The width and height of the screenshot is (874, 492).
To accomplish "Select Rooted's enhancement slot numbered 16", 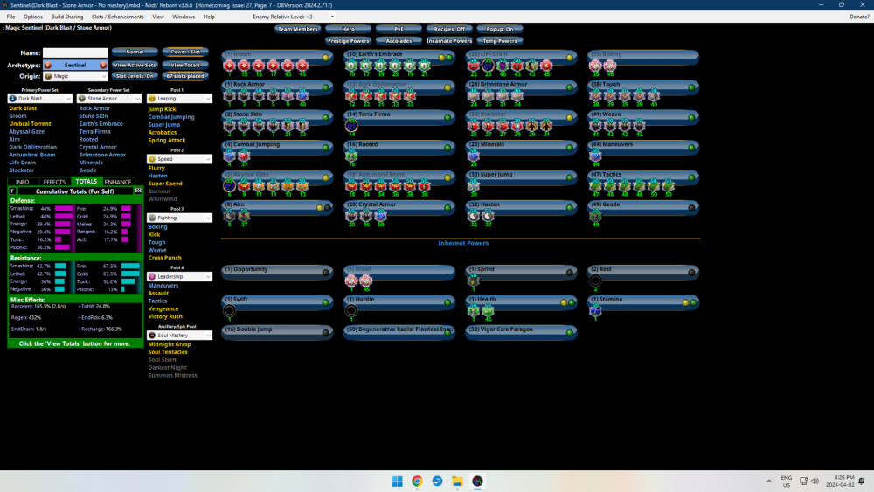I will click(351, 156).
